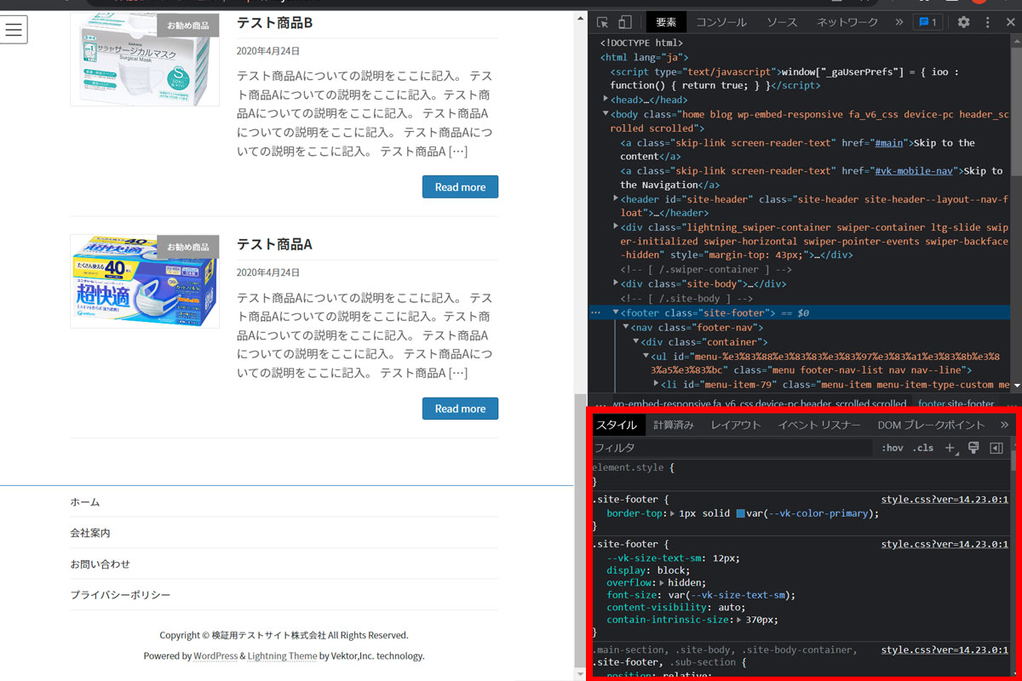Go to 会社案内 footer link
Viewport: 1022px width, 681px height.
click(x=90, y=533)
